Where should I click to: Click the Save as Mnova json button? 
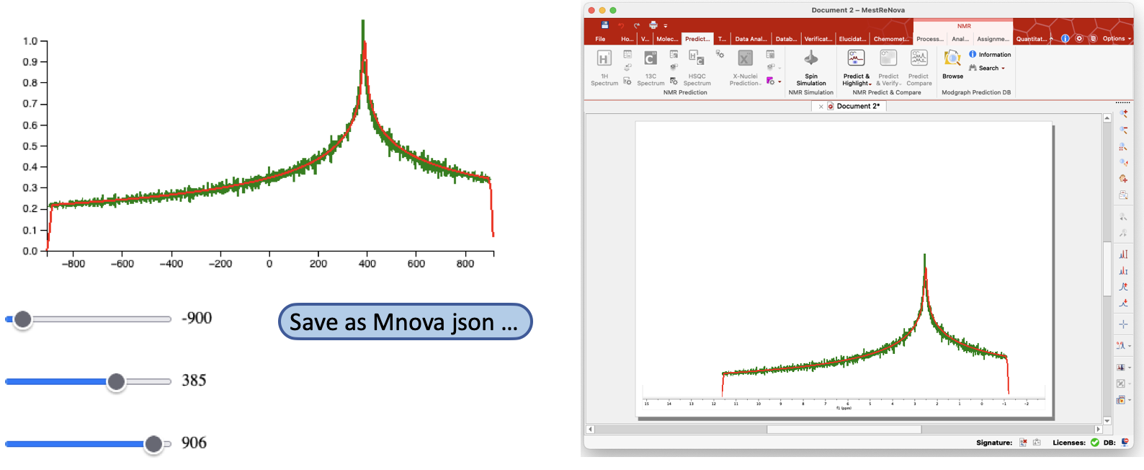[405, 322]
